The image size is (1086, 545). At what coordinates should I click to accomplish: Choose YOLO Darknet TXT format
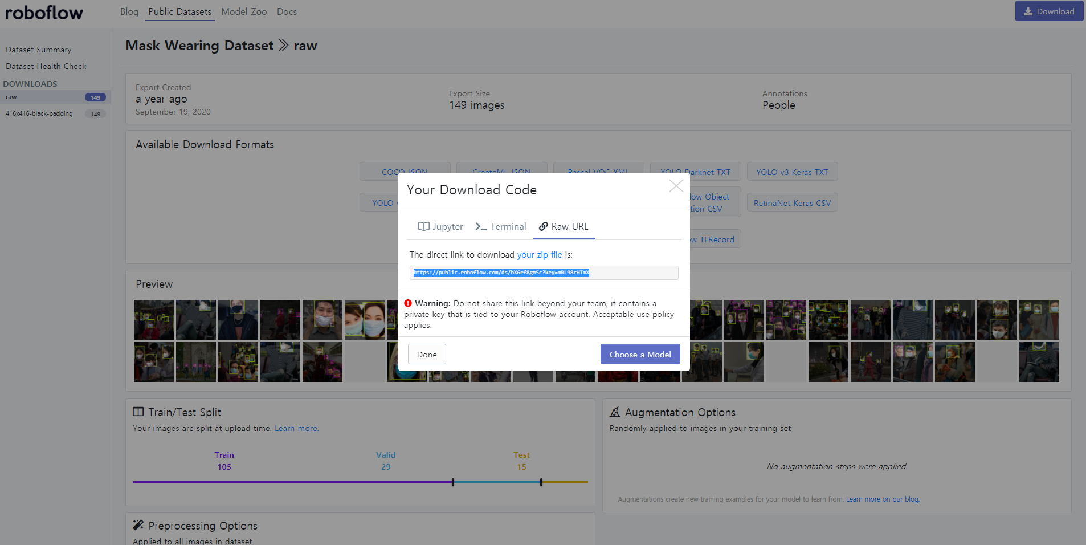[695, 172]
